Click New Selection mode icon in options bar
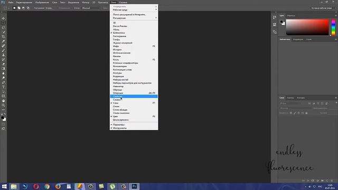 14,8
